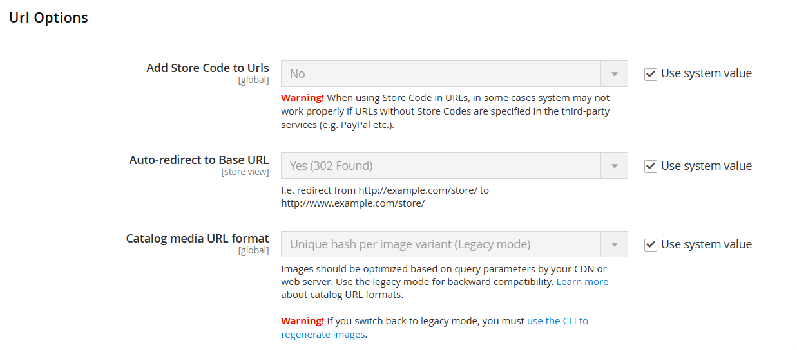Click the Use system value text beside Add Store Code

[x=706, y=73]
